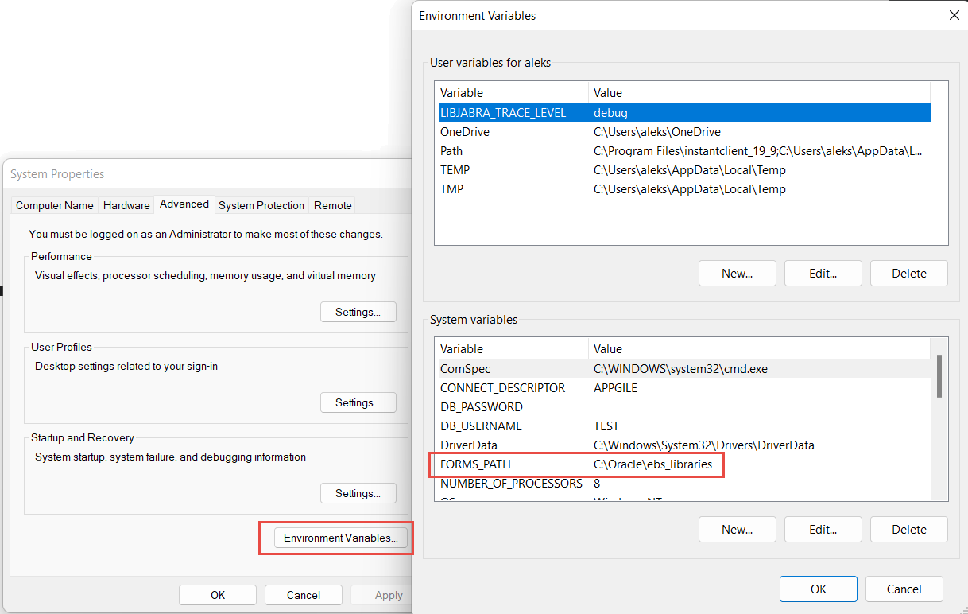Select the NUMBER_OF_PROCESSORS system variable

tap(683, 484)
